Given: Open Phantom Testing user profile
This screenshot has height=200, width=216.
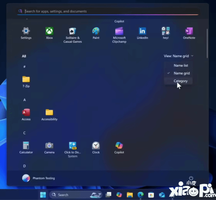Looking at the screenshot, I should coord(38,178).
